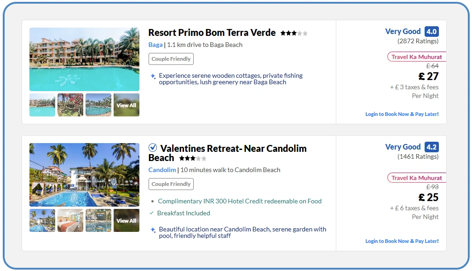Screen dimensions: 472x271
Task: Click the star rating of Valentines Retreat
Action: [x=192, y=158]
